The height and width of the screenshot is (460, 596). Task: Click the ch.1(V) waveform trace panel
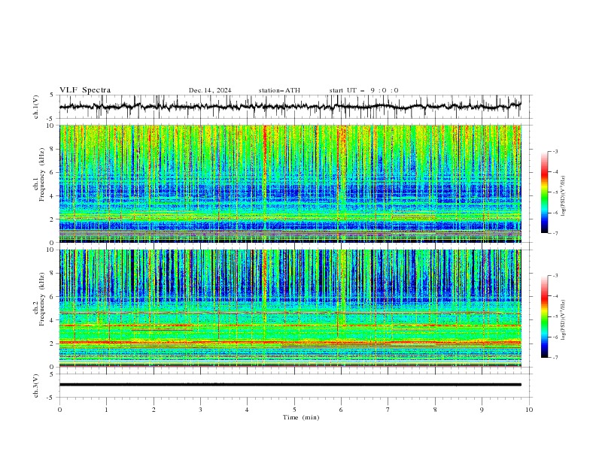tap(294, 107)
